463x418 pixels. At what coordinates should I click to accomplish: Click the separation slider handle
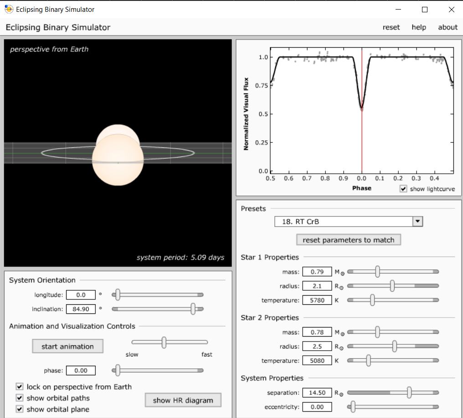click(409, 393)
